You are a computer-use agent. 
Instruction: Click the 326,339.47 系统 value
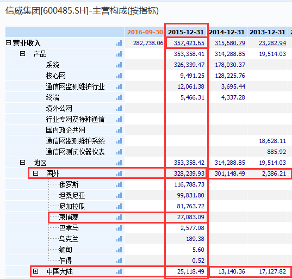tap(189, 65)
